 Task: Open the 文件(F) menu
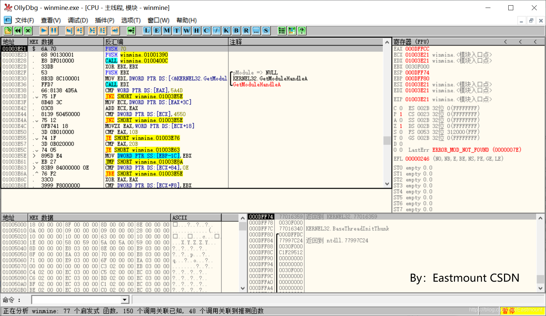pyautogui.click(x=24, y=20)
